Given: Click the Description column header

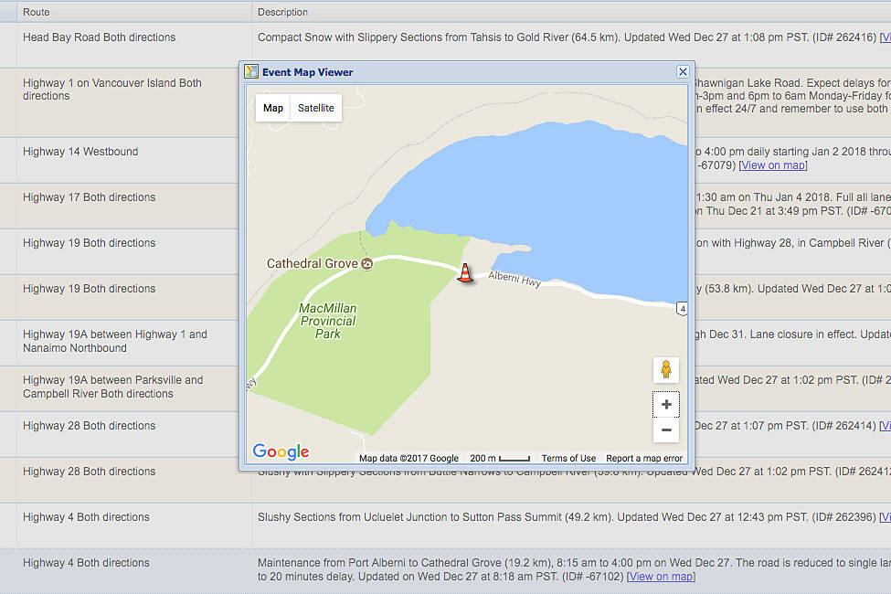Looking at the screenshot, I should tap(282, 12).
